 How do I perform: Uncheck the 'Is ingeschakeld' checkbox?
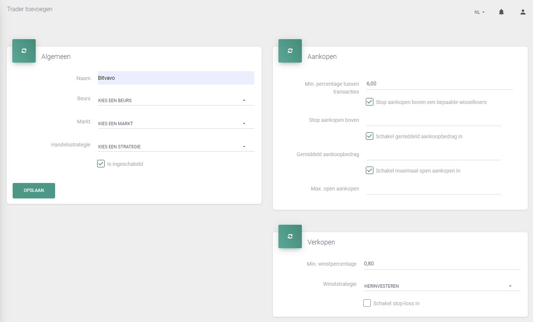[x=101, y=164]
